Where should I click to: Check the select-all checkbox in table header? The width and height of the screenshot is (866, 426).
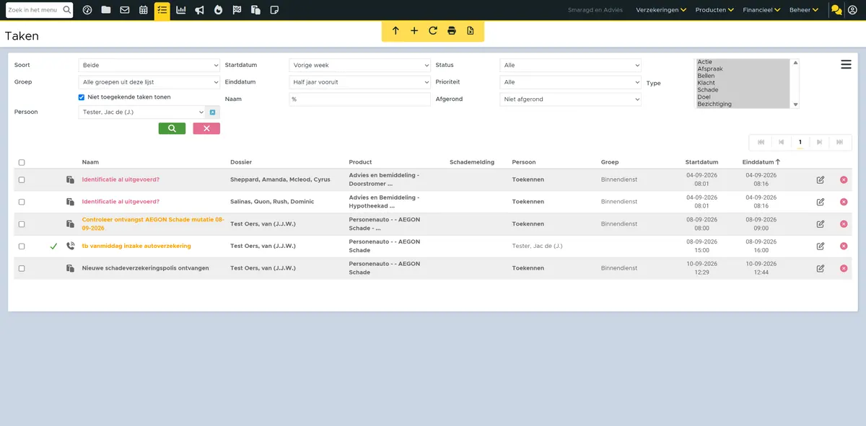(x=22, y=163)
